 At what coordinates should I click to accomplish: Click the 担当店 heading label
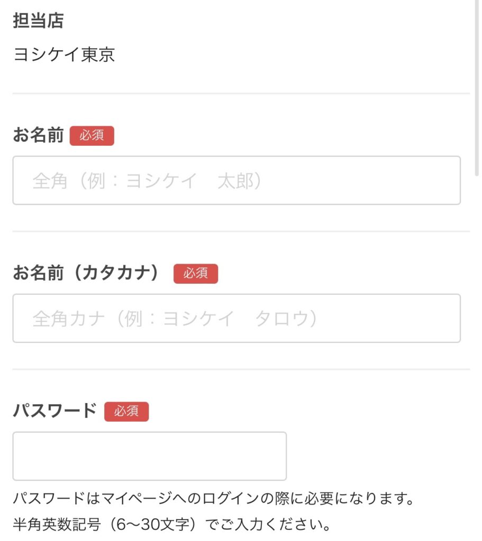pos(38,21)
